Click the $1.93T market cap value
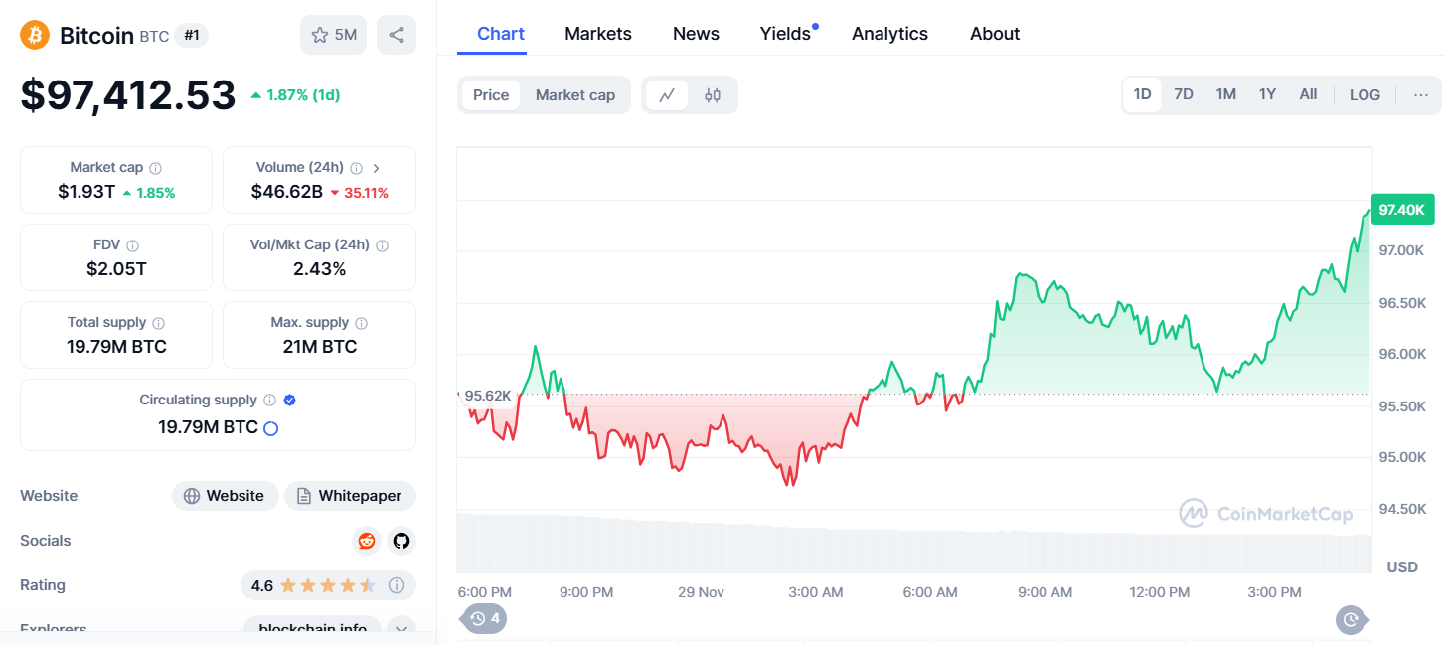 coord(86,192)
